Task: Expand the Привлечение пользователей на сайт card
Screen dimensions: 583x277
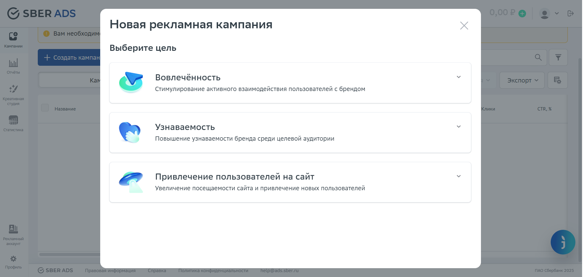Action: pyautogui.click(x=459, y=176)
